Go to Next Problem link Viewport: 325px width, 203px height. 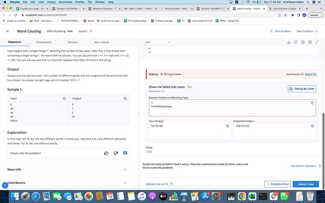click(308, 31)
